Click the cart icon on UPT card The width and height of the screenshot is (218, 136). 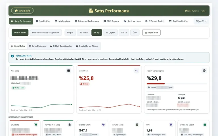click(x=171, y=125)
